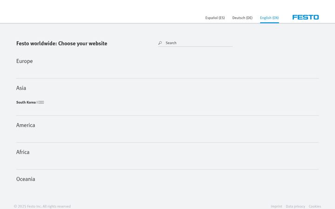
Task: Open the South Korea website link
Action: click(30, 102)
